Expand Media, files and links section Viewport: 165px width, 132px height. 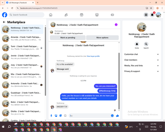pos(142,66)
